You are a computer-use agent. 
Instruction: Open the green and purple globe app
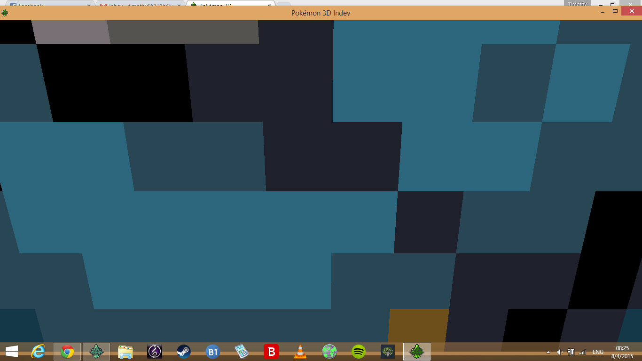click(329, 351)
